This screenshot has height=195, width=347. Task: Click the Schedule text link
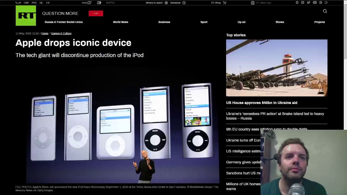point(175,3)
